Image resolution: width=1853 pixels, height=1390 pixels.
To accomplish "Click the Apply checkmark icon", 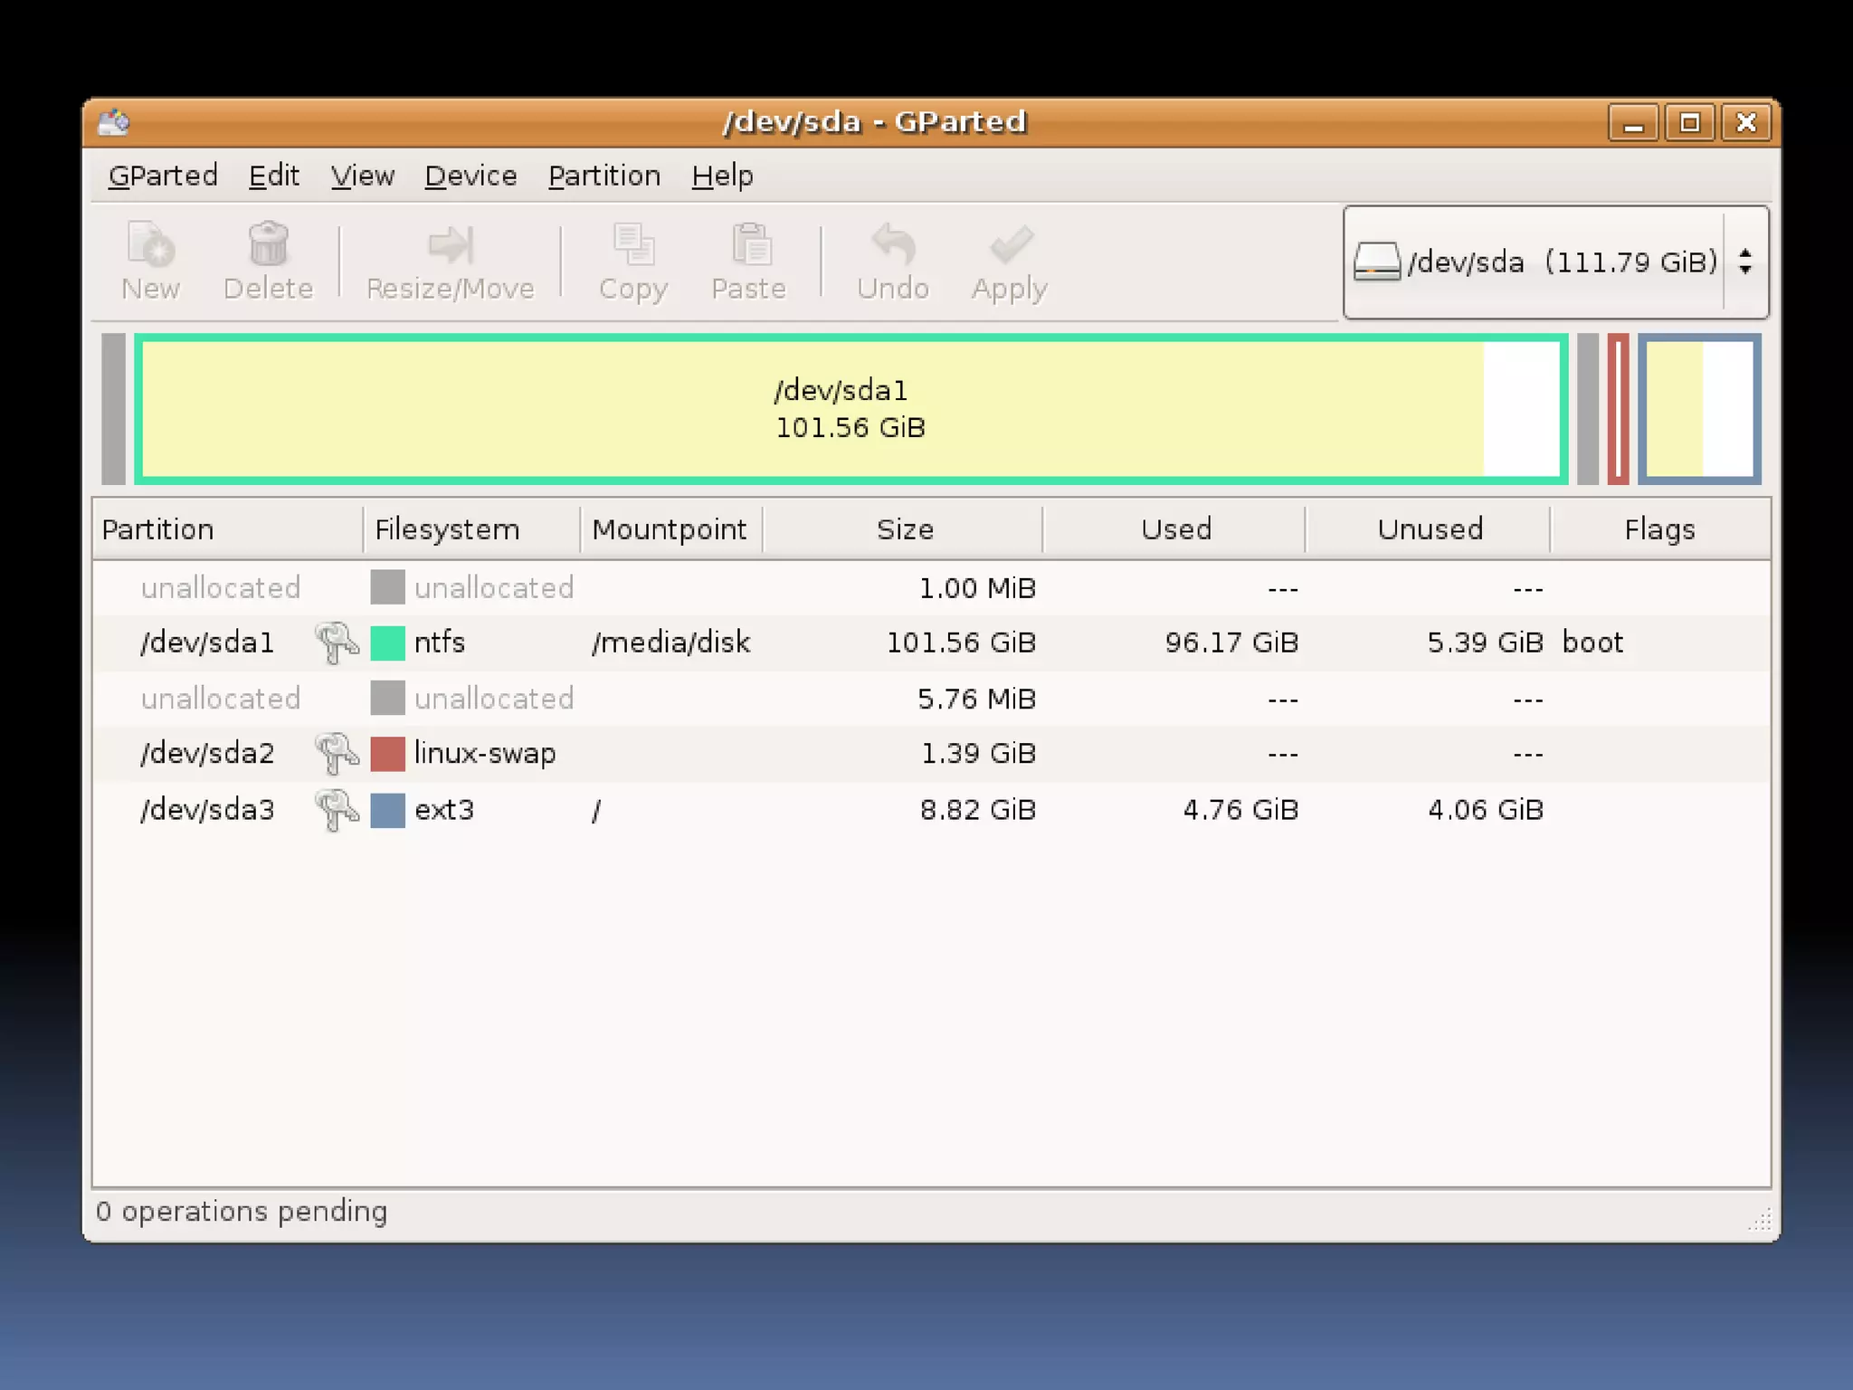I will pos(1010,246).
